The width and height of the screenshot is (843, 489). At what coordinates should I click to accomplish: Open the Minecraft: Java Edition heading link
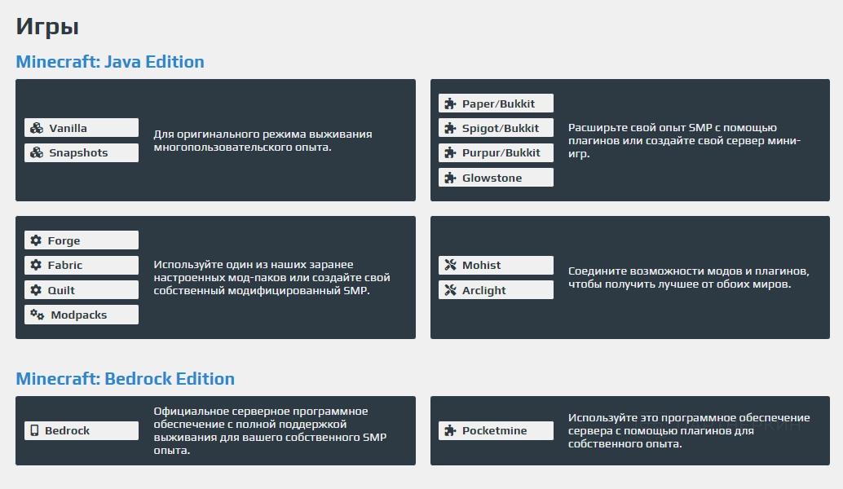point(110,62)
